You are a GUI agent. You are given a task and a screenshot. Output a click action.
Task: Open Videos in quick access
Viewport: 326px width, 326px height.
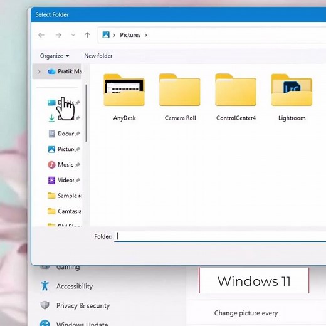[x=64, y=180]
